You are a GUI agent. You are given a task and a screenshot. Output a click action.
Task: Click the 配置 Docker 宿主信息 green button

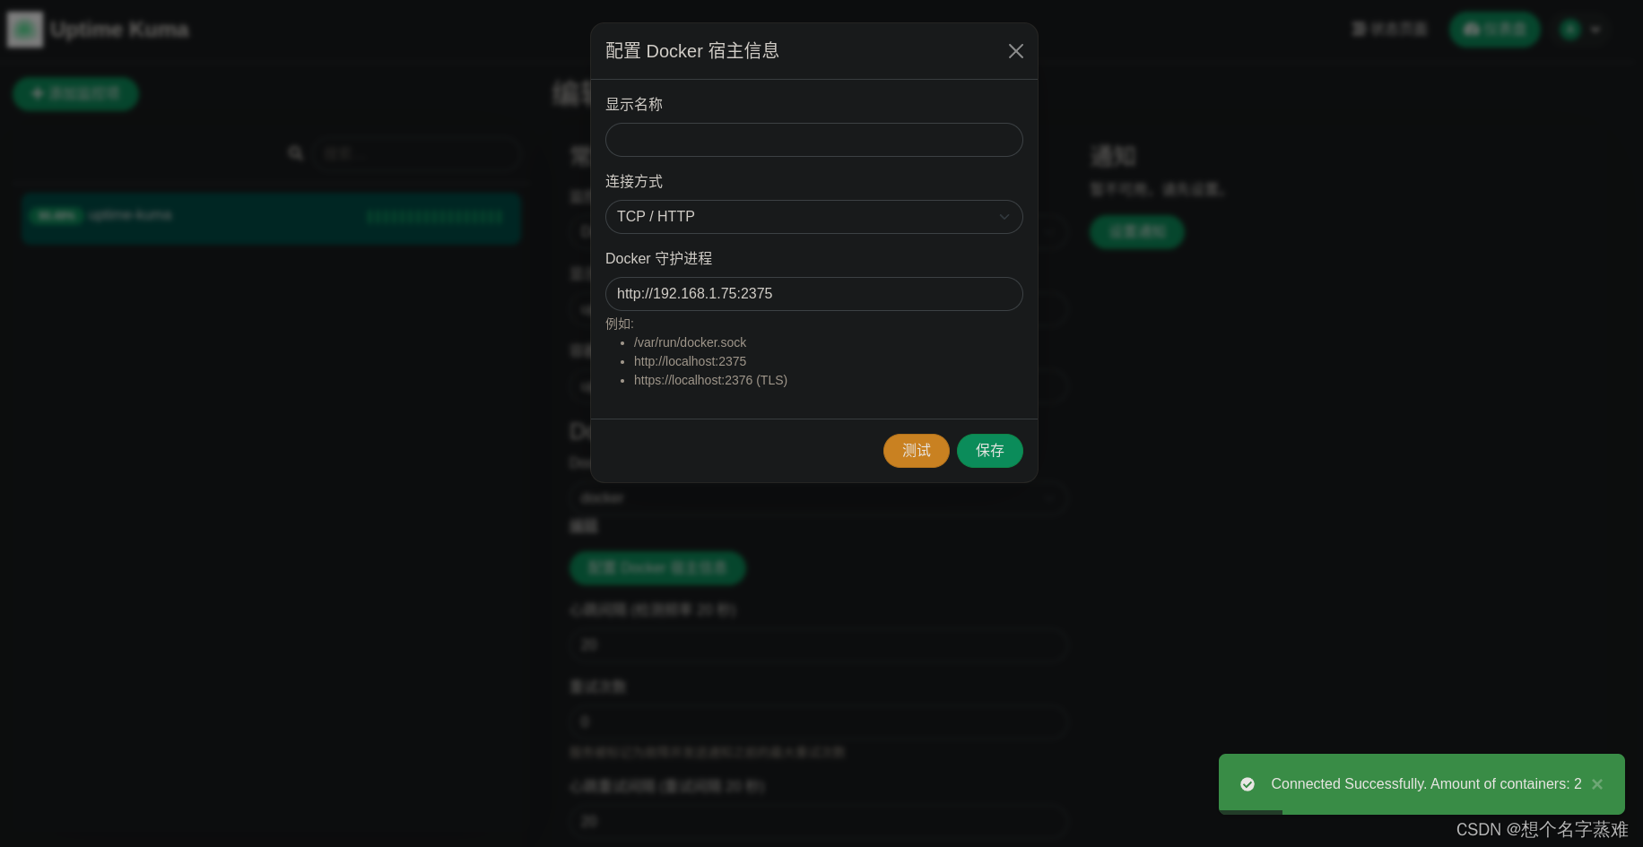[x=657, y=568]
